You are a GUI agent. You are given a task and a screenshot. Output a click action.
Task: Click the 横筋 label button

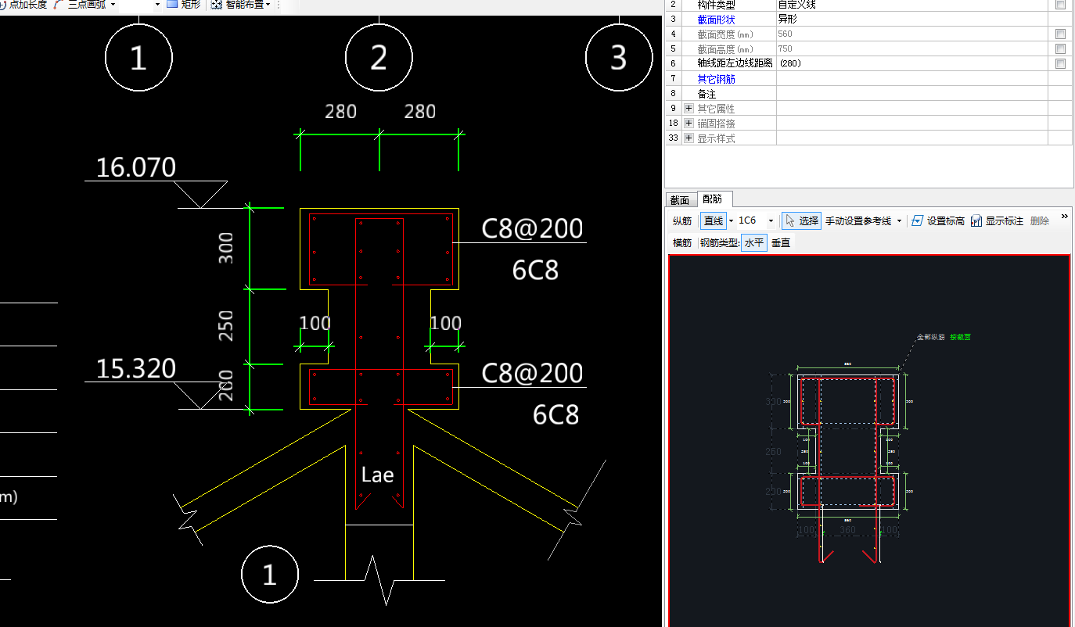682,243
